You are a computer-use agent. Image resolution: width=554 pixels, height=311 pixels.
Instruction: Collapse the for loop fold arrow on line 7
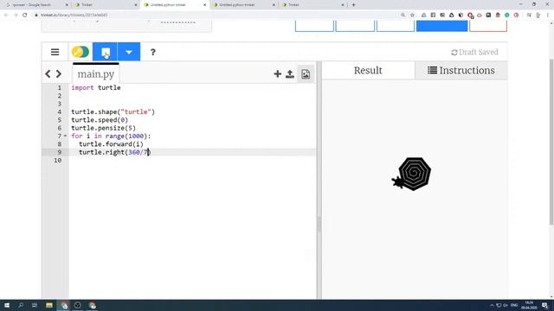[66, 136]
